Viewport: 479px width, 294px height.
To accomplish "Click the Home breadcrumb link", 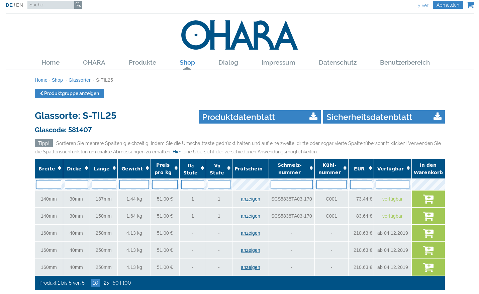I will point(41,80).
